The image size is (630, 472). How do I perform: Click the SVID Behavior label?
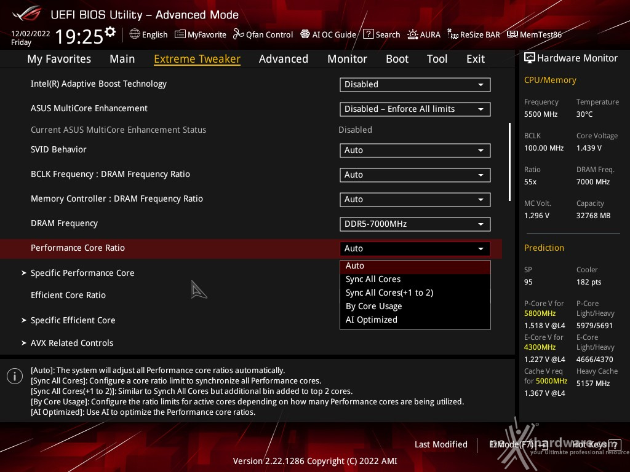tap(58, 150)
